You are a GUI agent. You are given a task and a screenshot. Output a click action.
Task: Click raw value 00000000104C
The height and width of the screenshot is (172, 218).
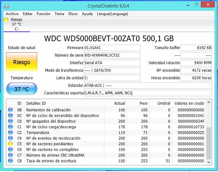191,115
